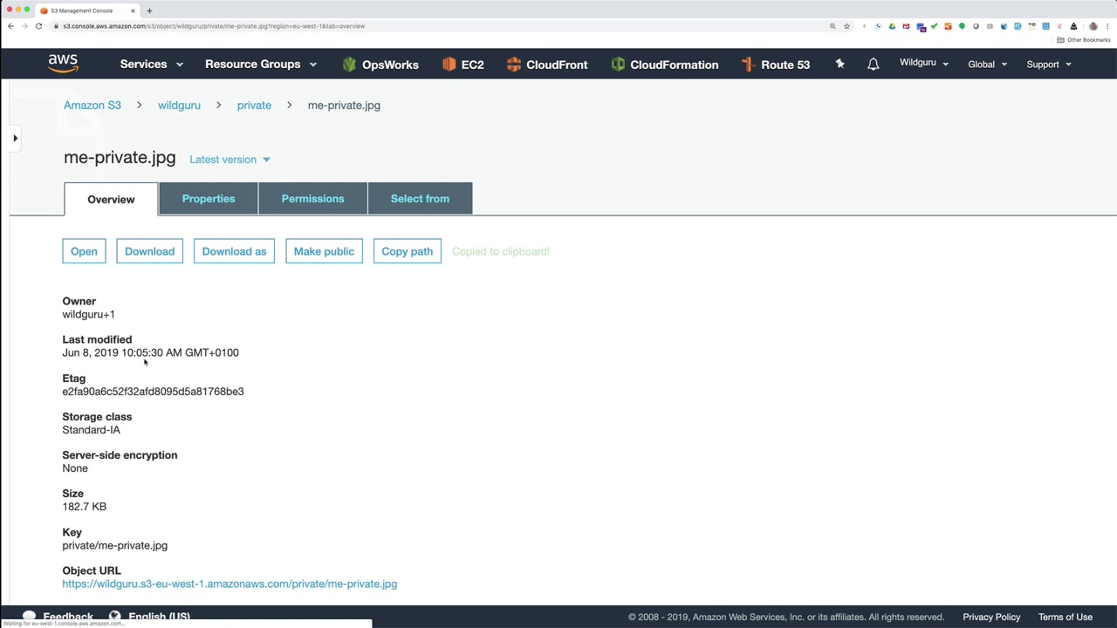Click the 182.7 KB size value
The height and width of the screenshot is (628, 1117).
point(84,507)
